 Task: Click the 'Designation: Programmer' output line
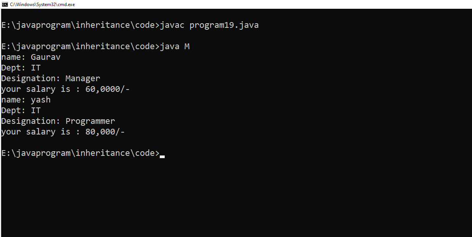coord(58,121)
